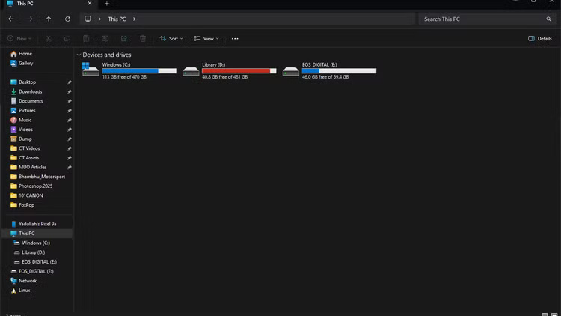
Task: Select the Windows (C:) drive icon
Action: coord(91,70)
